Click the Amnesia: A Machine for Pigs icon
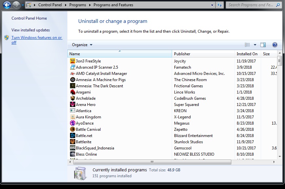Image resolution: width=285 pixels, height=189 pixels. pyautogui.click(x=73, y=80)
